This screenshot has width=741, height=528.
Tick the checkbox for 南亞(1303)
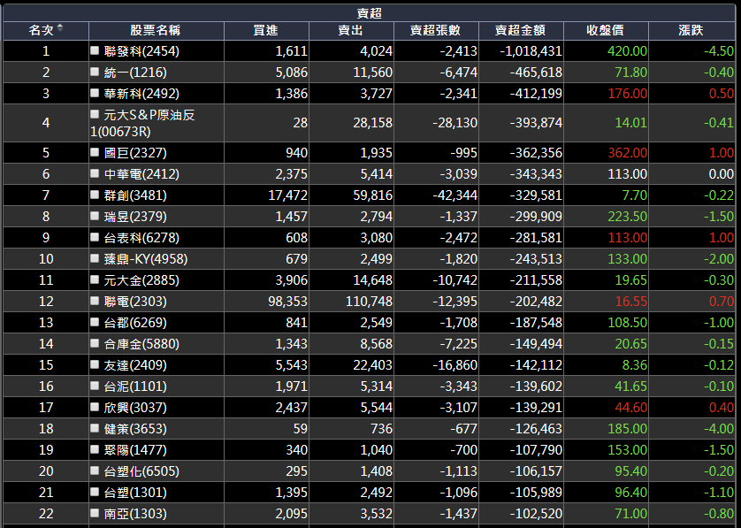click(x=95, y=513)
